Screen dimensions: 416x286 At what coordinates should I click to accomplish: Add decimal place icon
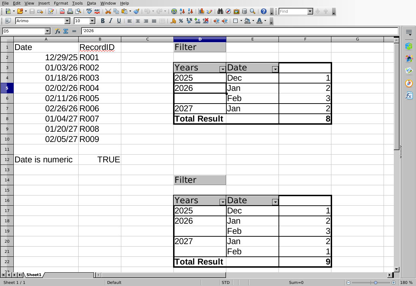[x=197, y=21]
